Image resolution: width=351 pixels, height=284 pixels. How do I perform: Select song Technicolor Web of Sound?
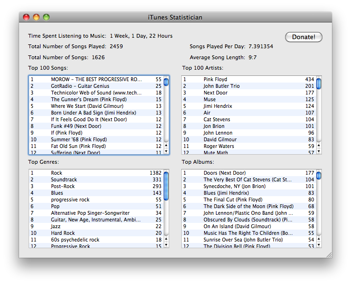[96, 93]
